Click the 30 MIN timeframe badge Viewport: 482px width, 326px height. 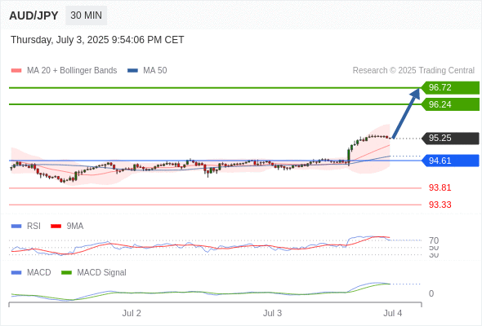[86, 15]
